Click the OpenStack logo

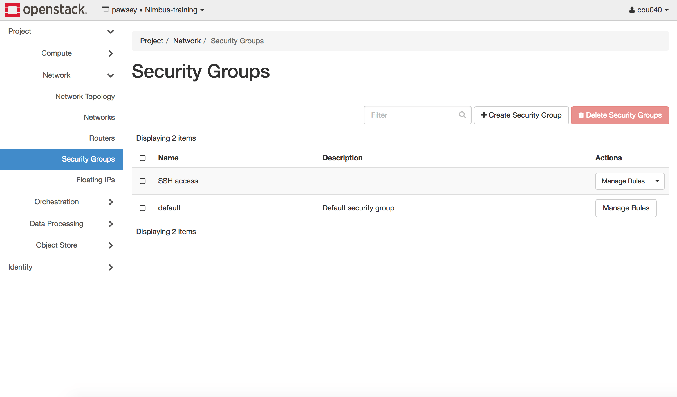(13, 9)
